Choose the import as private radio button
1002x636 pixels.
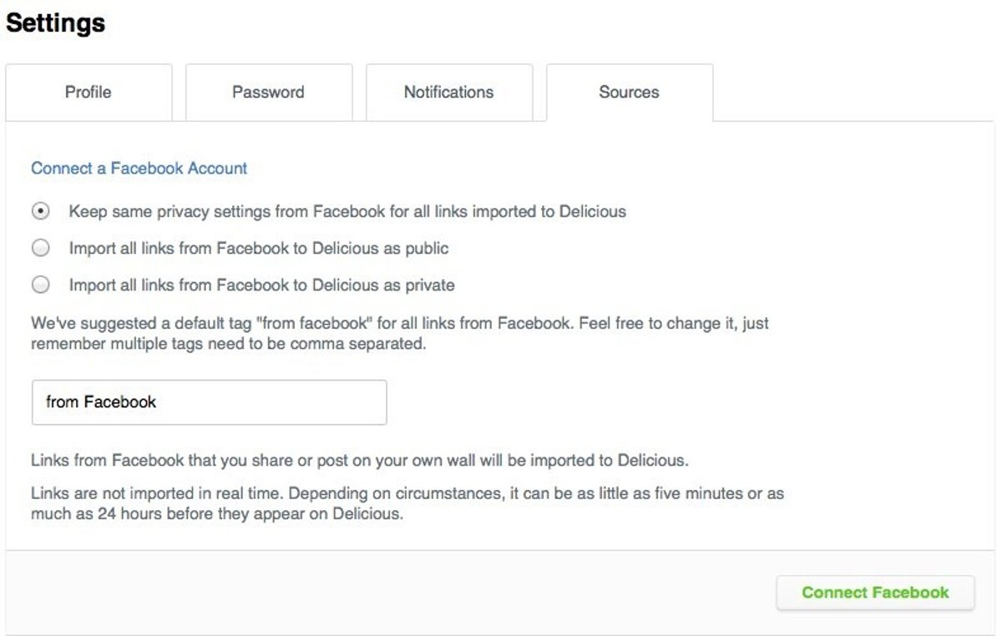pos(40,285)
